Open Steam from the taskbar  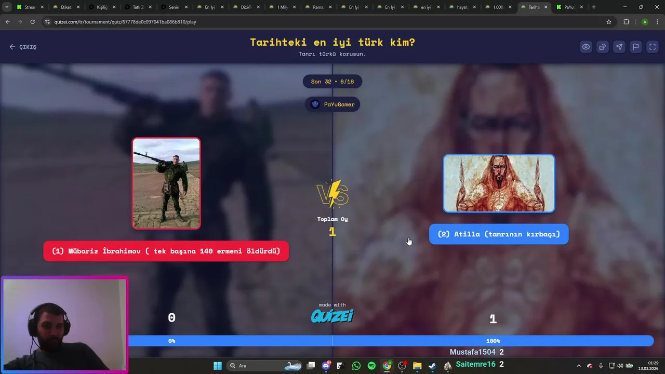click(x=432, y=366)
